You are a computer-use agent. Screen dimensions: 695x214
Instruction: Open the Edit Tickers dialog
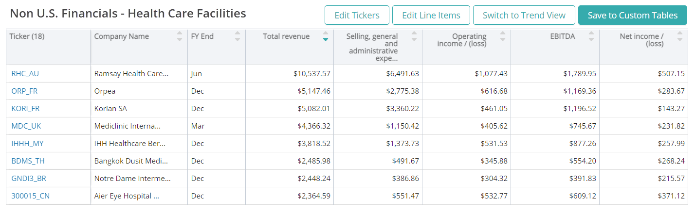pos(357,15)
